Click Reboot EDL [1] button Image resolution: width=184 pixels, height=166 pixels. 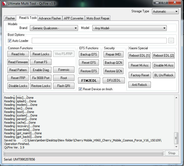139,56
